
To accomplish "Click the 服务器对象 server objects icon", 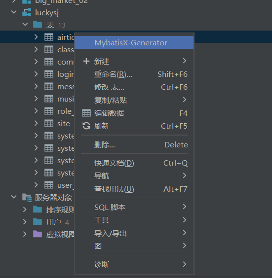I will point(27,198).
